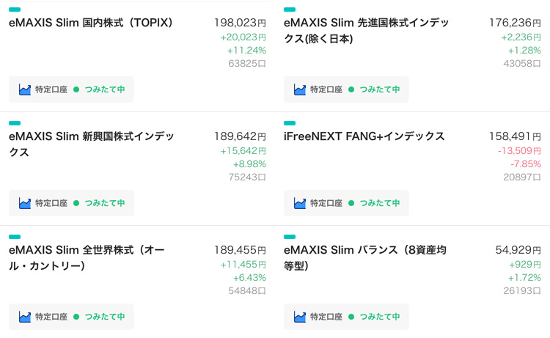
Task: Click 特定口座 badge on 先進国株式 card
Action: (326, 89)
